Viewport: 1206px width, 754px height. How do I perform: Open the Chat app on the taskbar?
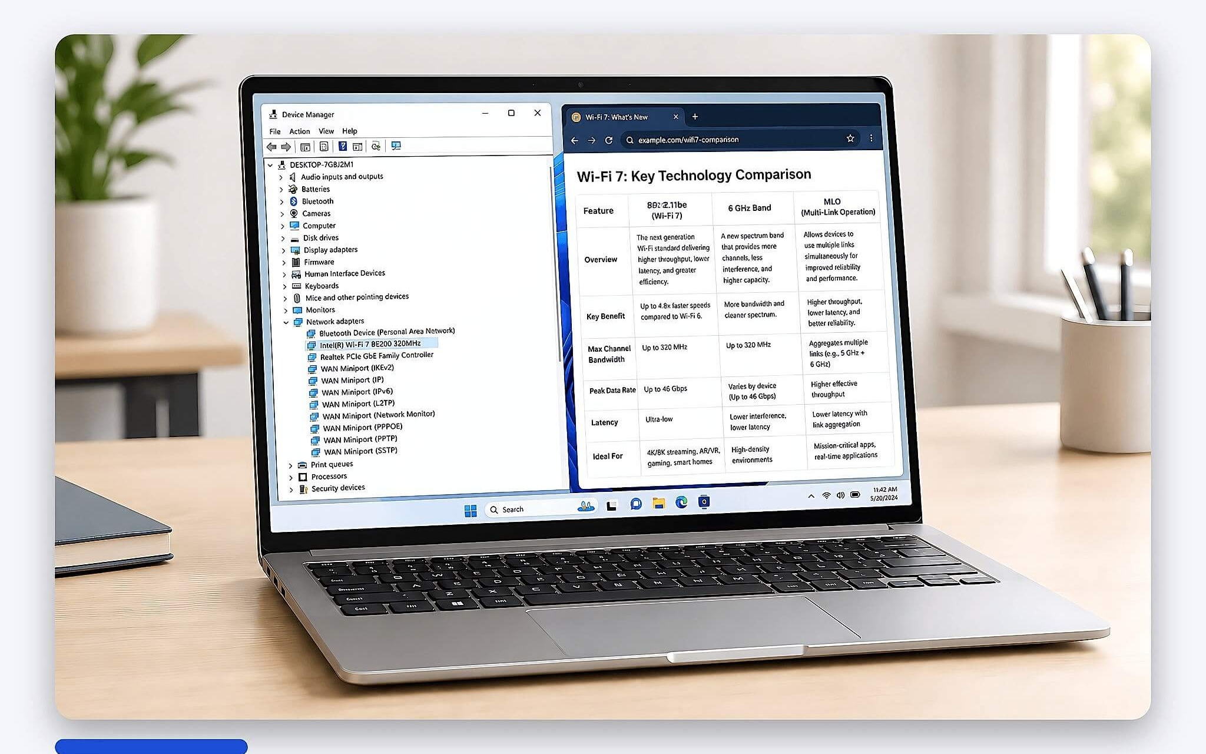coord(635,504)
